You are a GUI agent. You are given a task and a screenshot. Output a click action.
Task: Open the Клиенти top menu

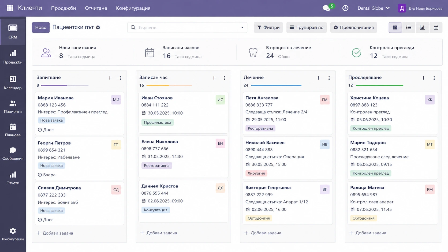[30, 8]
